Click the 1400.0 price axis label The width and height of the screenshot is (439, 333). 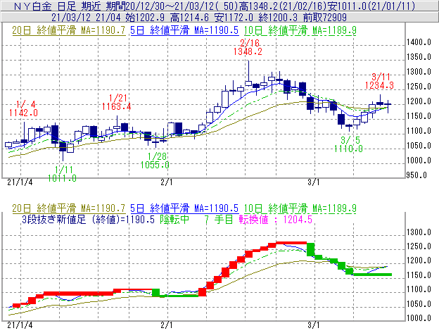tap(419, 42)
